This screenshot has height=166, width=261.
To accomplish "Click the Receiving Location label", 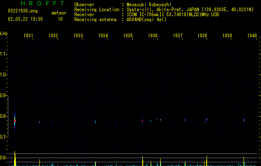I will click(x=97, y=10).
